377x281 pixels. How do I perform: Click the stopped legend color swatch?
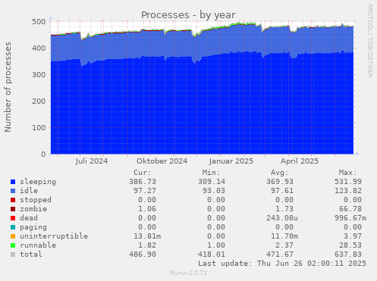click(13, 200)
